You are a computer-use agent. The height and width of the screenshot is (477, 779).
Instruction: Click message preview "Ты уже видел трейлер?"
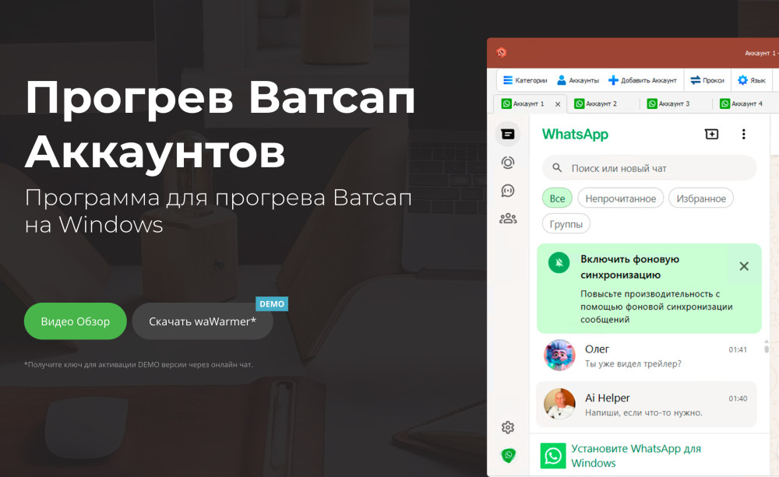(x=633, y=364)
